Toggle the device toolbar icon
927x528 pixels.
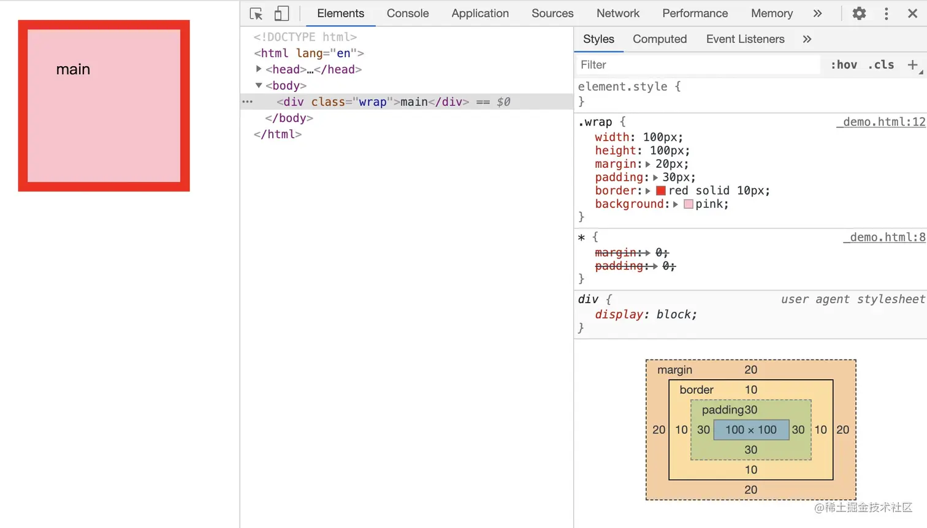tap(281, 13)
